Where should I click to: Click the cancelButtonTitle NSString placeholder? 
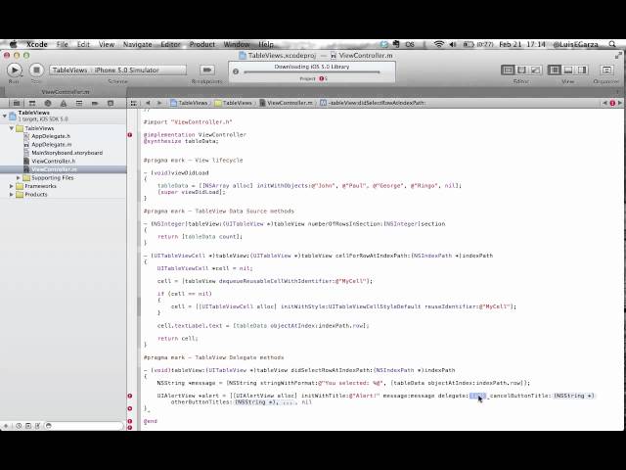574,396
